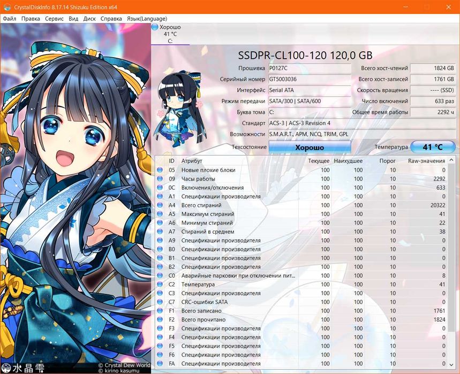Open the Вид menu
The width and height of the screenshot is (460, 374).
click(x=73, y=19)
